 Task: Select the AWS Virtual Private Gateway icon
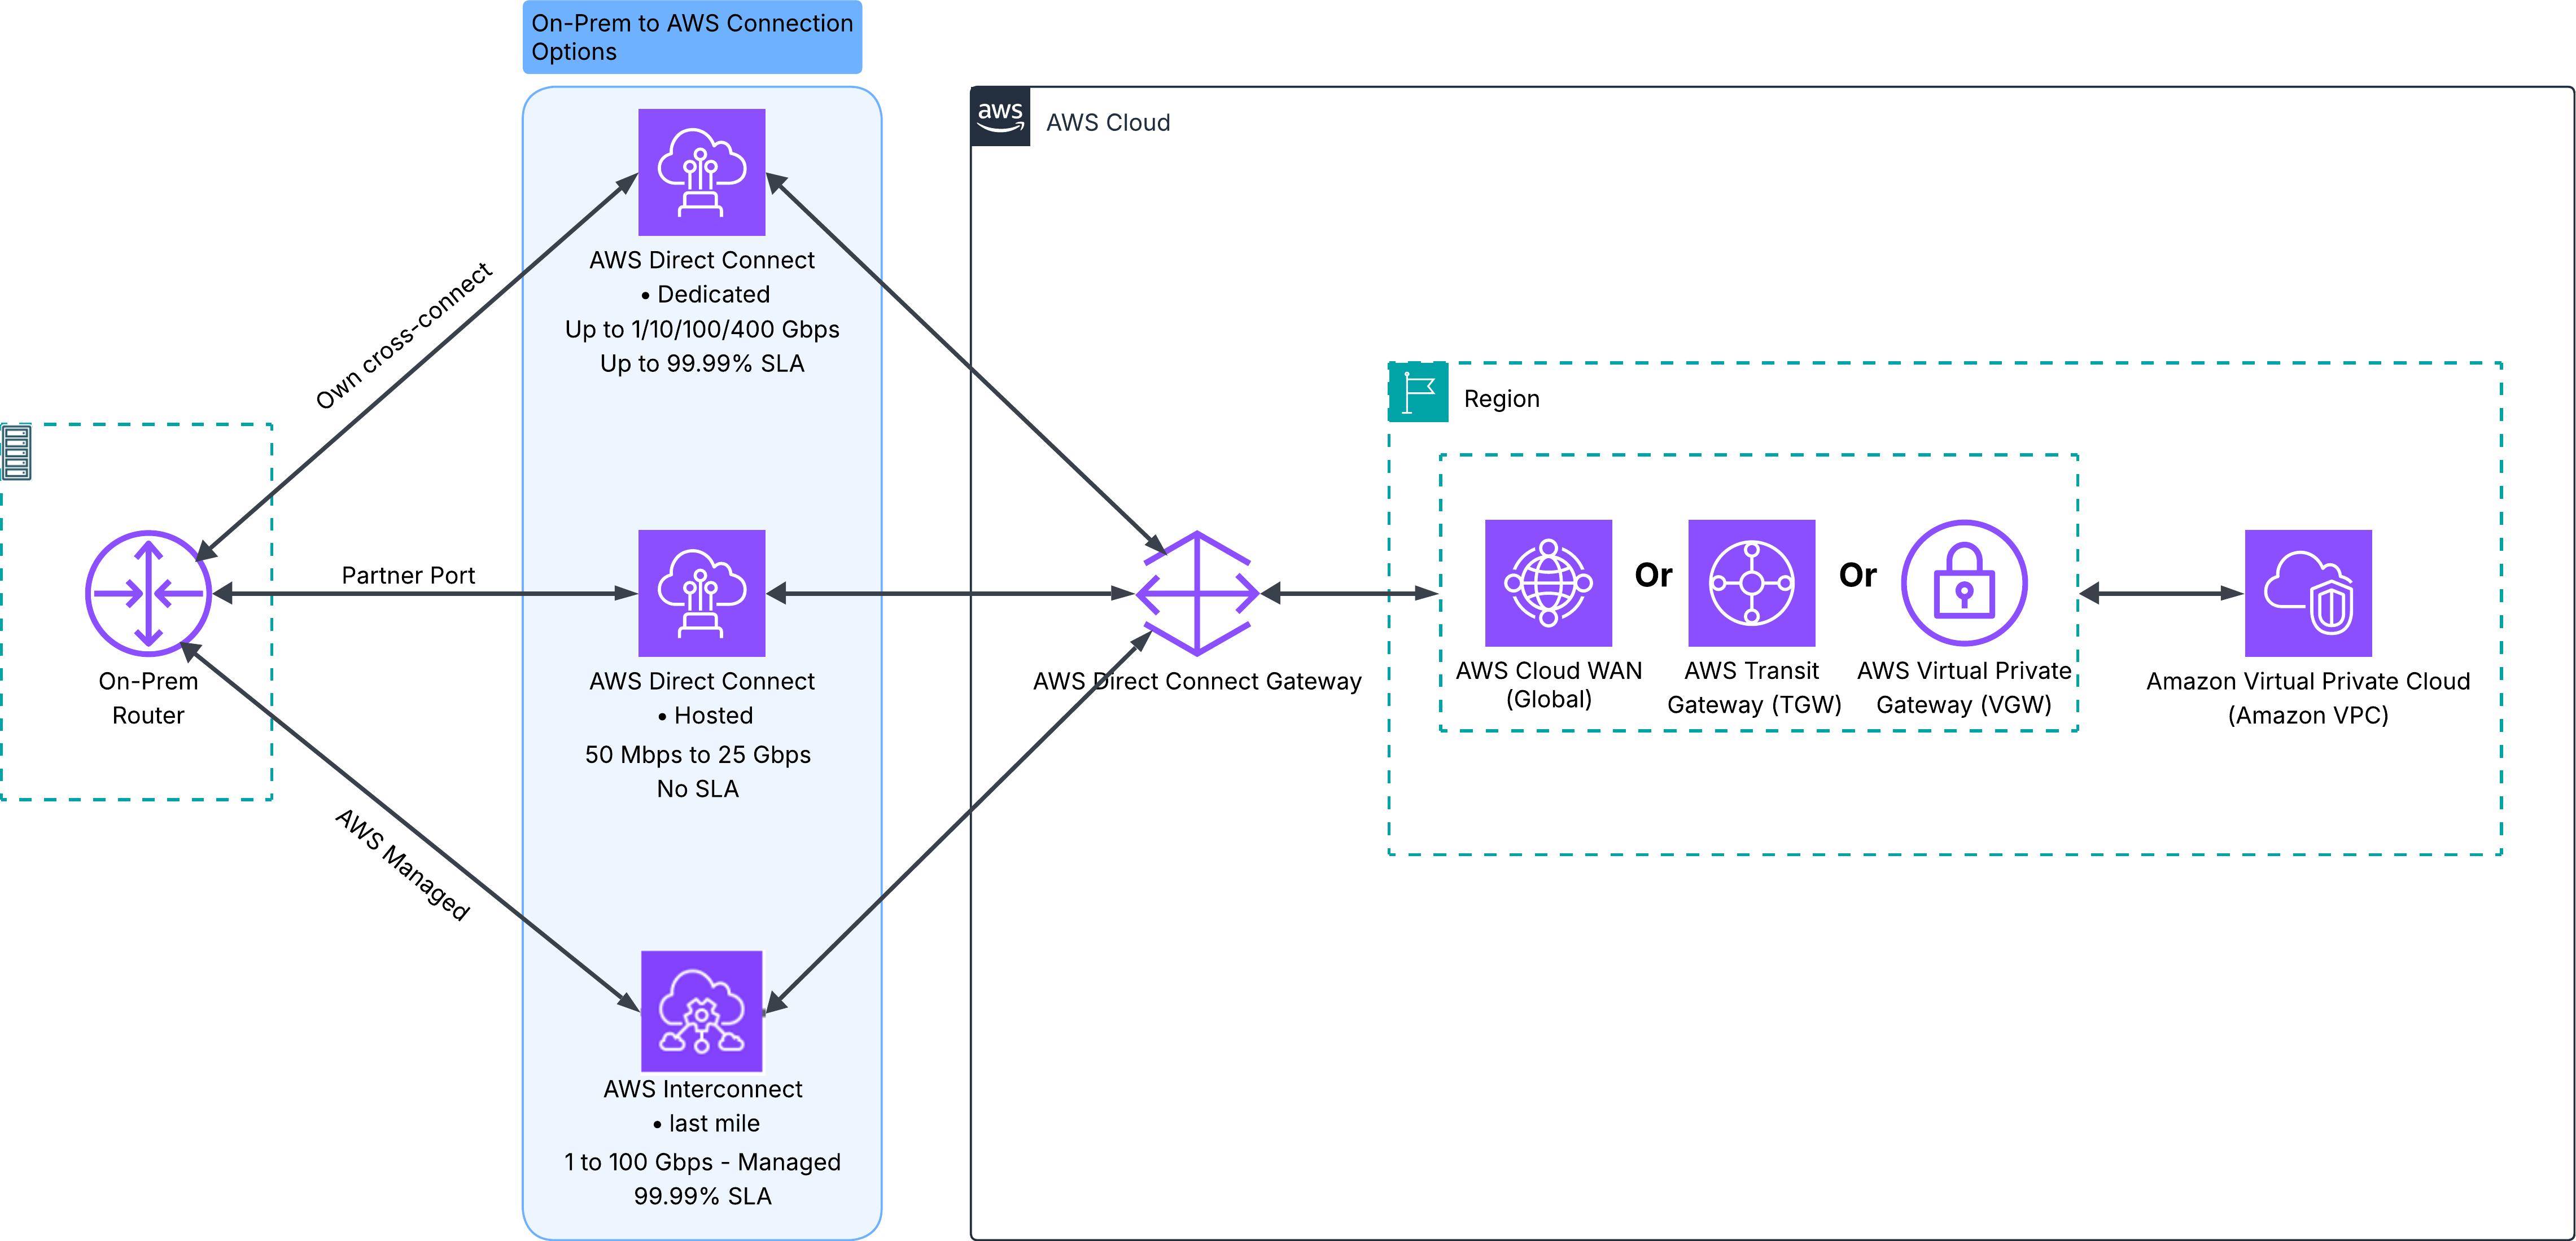tap(1964, 583)
